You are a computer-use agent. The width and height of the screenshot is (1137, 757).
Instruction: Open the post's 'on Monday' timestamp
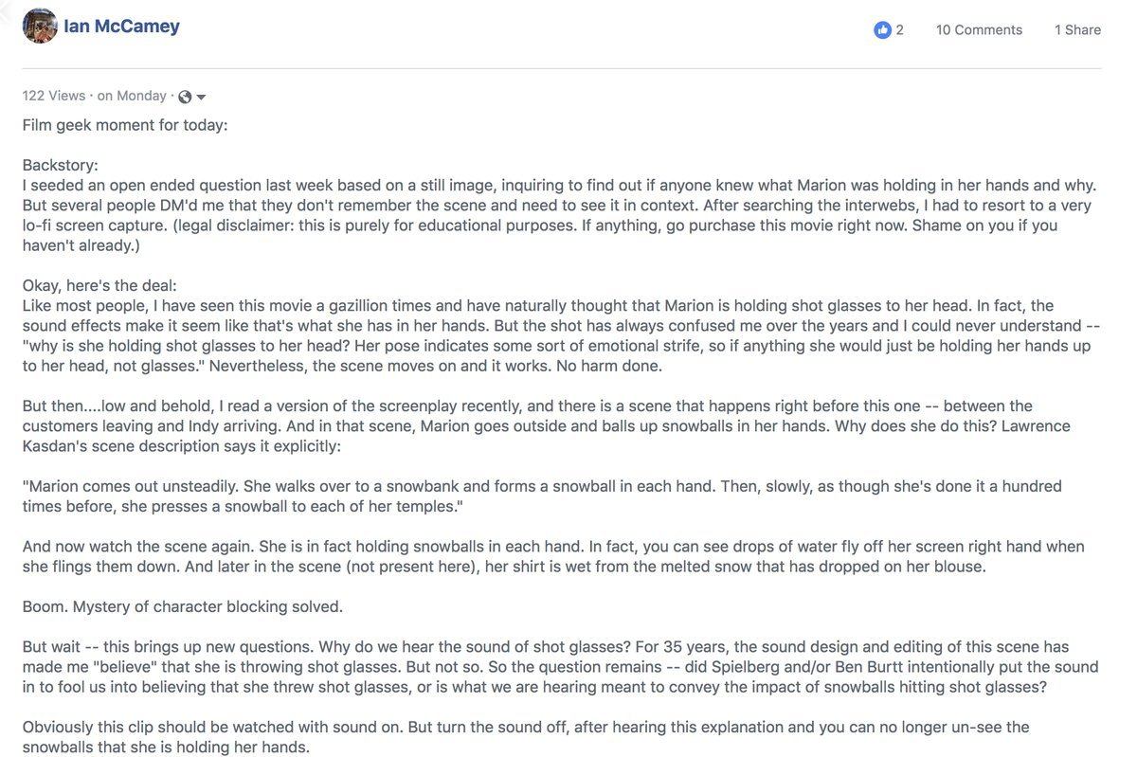tap(132, 96)
